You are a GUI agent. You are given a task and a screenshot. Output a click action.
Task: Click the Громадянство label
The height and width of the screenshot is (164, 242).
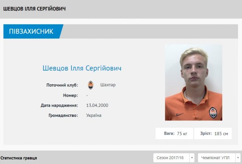tap(63, 116)
